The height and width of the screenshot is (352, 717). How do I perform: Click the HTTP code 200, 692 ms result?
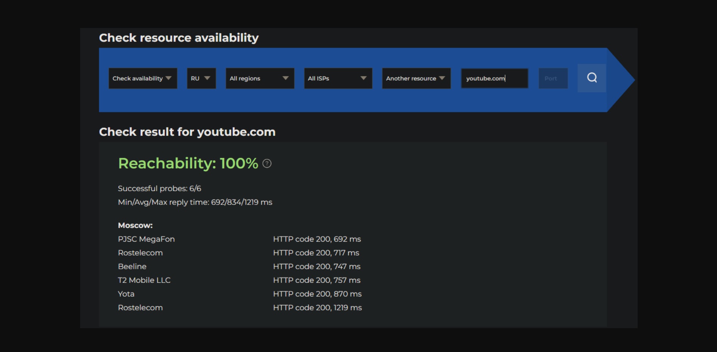[317, 239]
